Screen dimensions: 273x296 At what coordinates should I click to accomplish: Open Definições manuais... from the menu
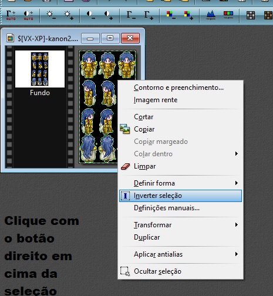[x=180, y=208]
